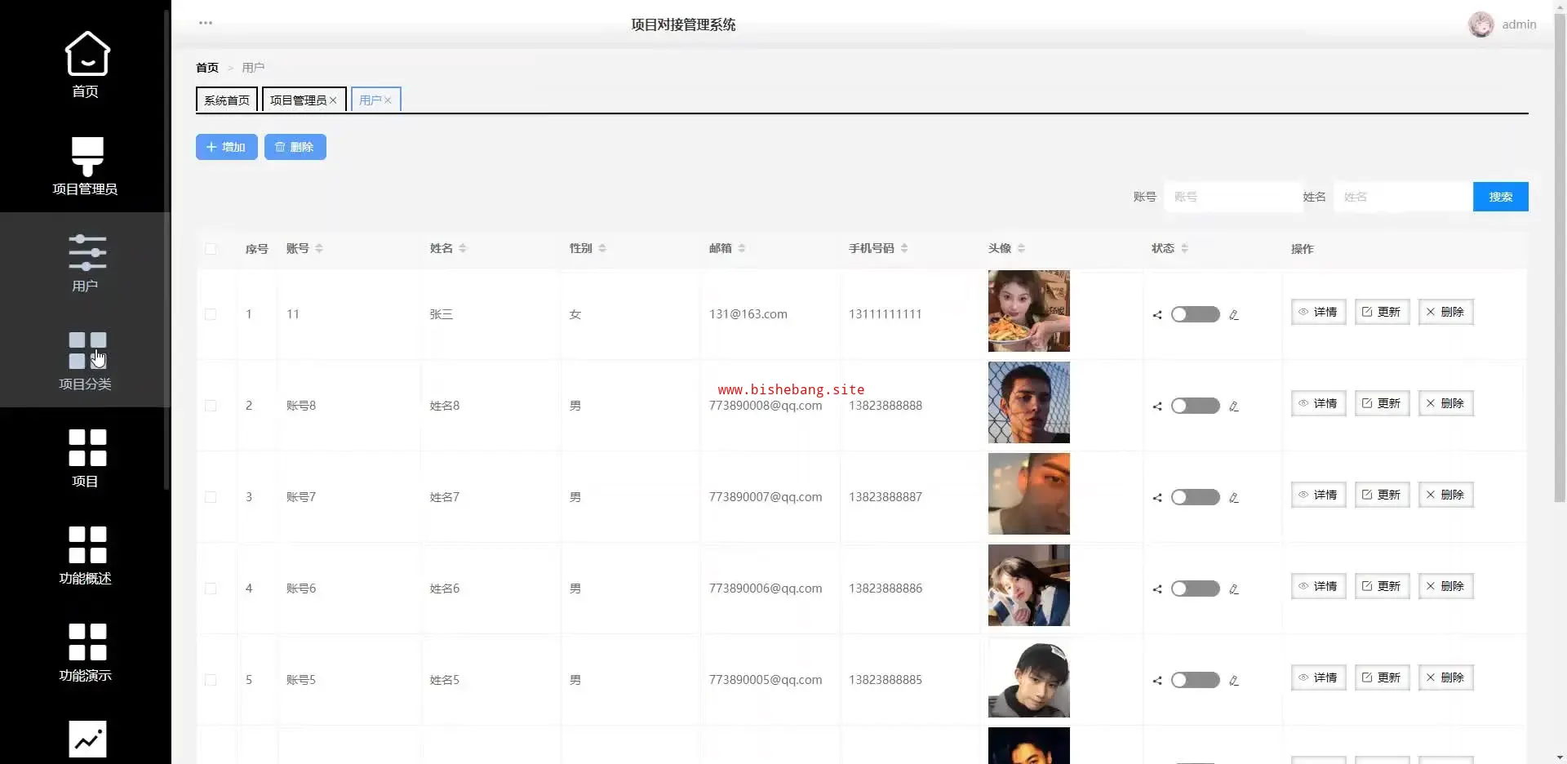Click the admin avatar icon

coord(1480,24)
